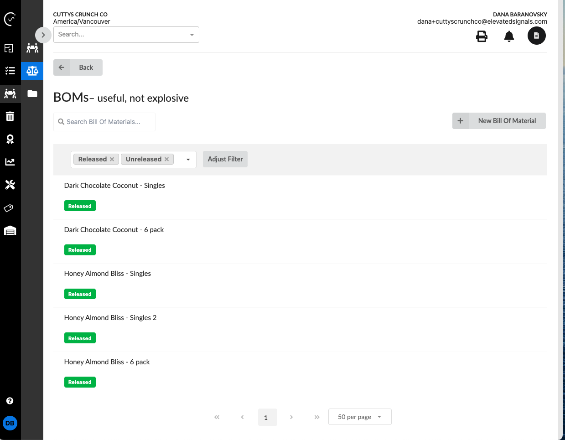The image size is (565, 440).
Task: Expand the status filter dropdown
Action: click(187, 159)
